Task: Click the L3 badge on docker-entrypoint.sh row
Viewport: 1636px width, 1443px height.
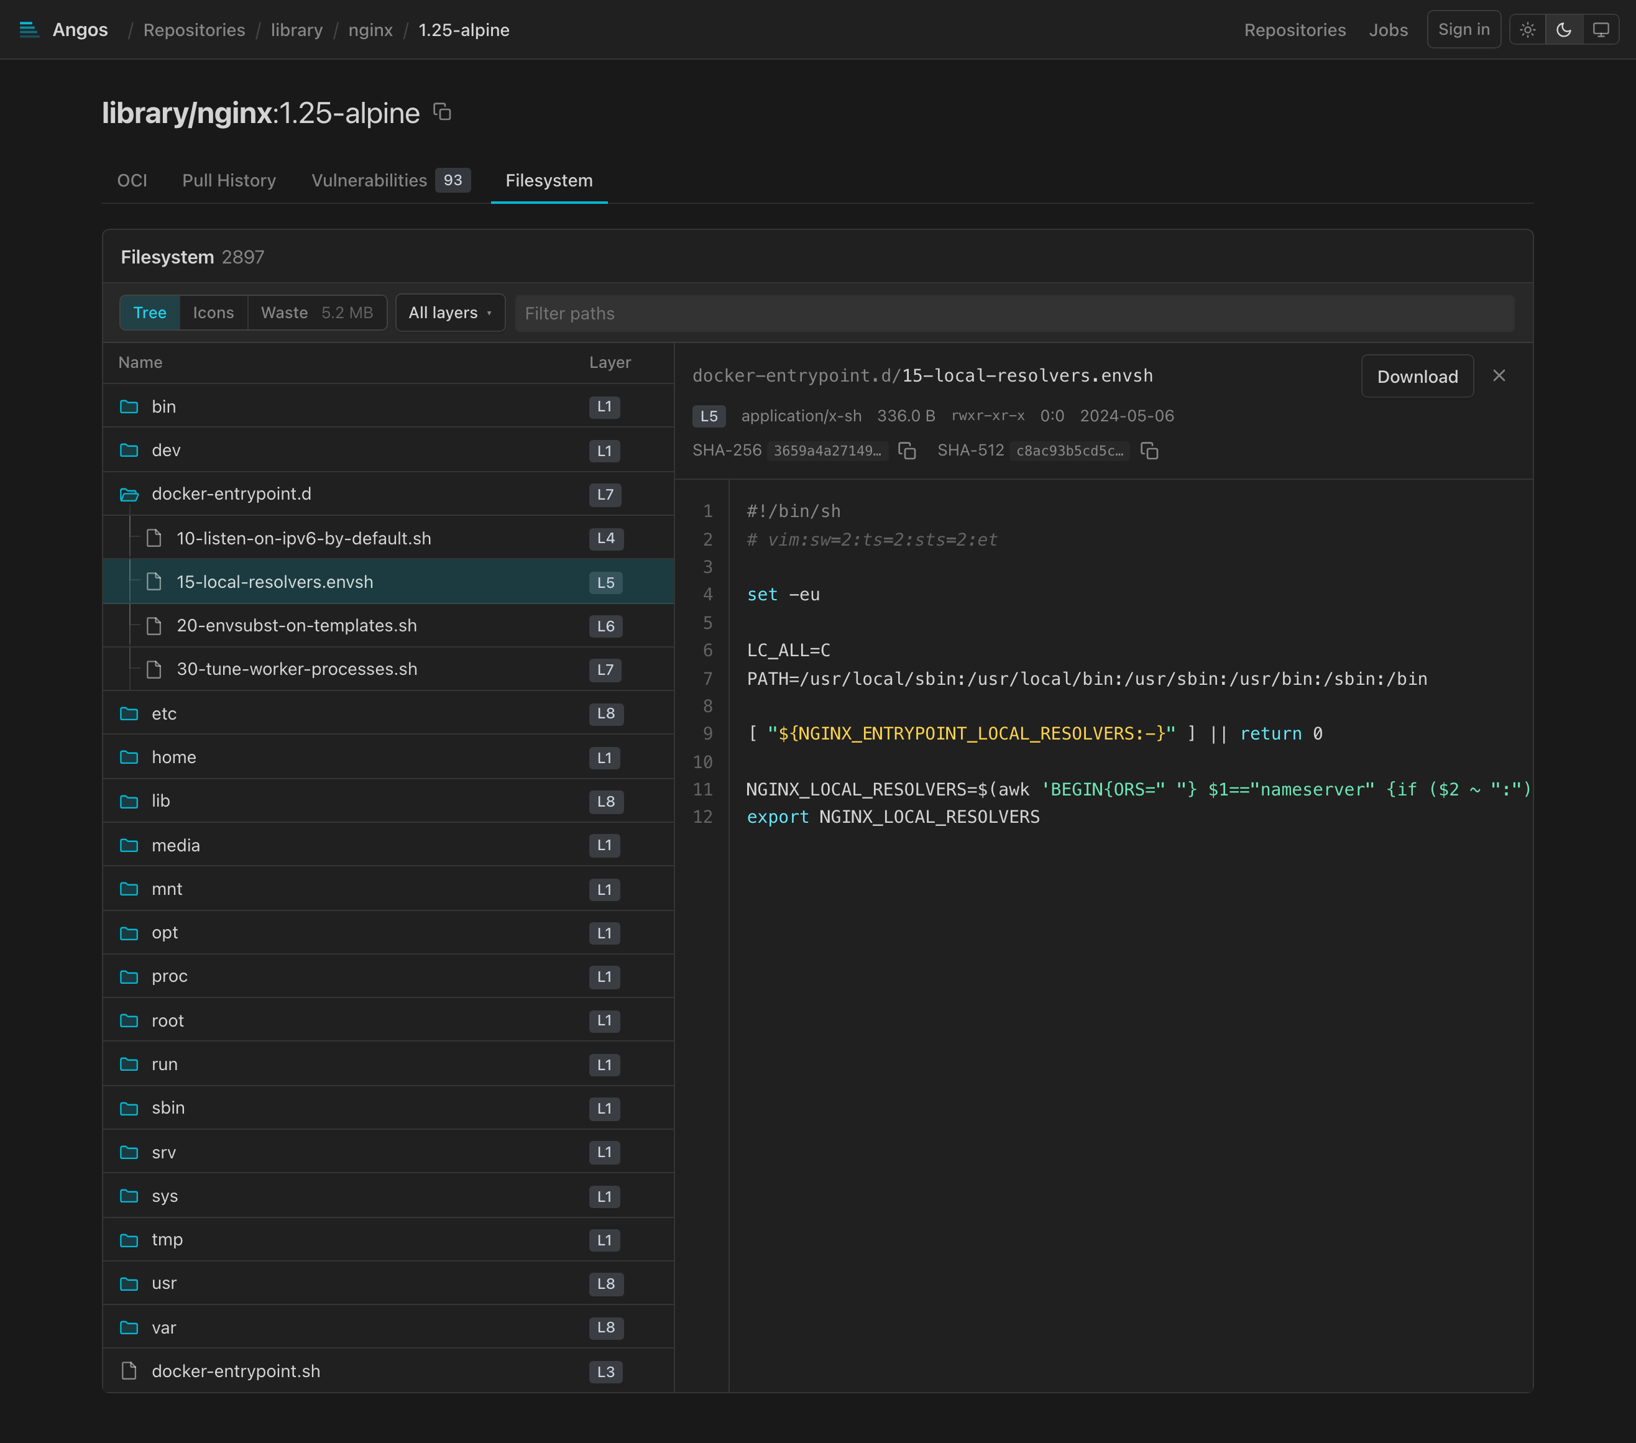Action: (605, 1371)
